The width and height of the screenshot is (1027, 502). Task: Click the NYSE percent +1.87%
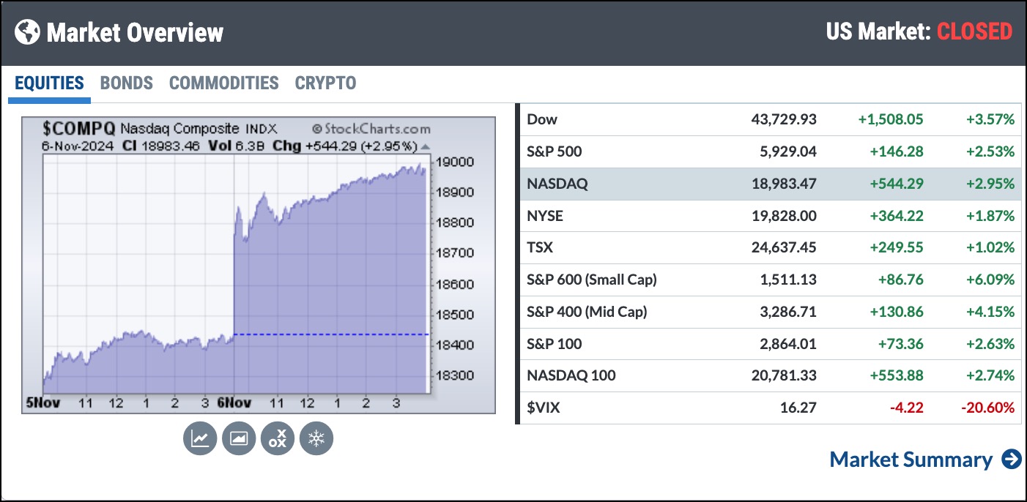coord(990,216)
